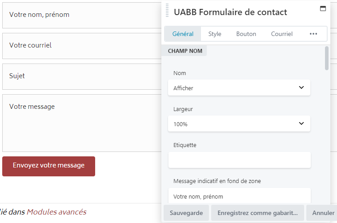
Task: Select the Général tab
Action: (x=183, y=34)
